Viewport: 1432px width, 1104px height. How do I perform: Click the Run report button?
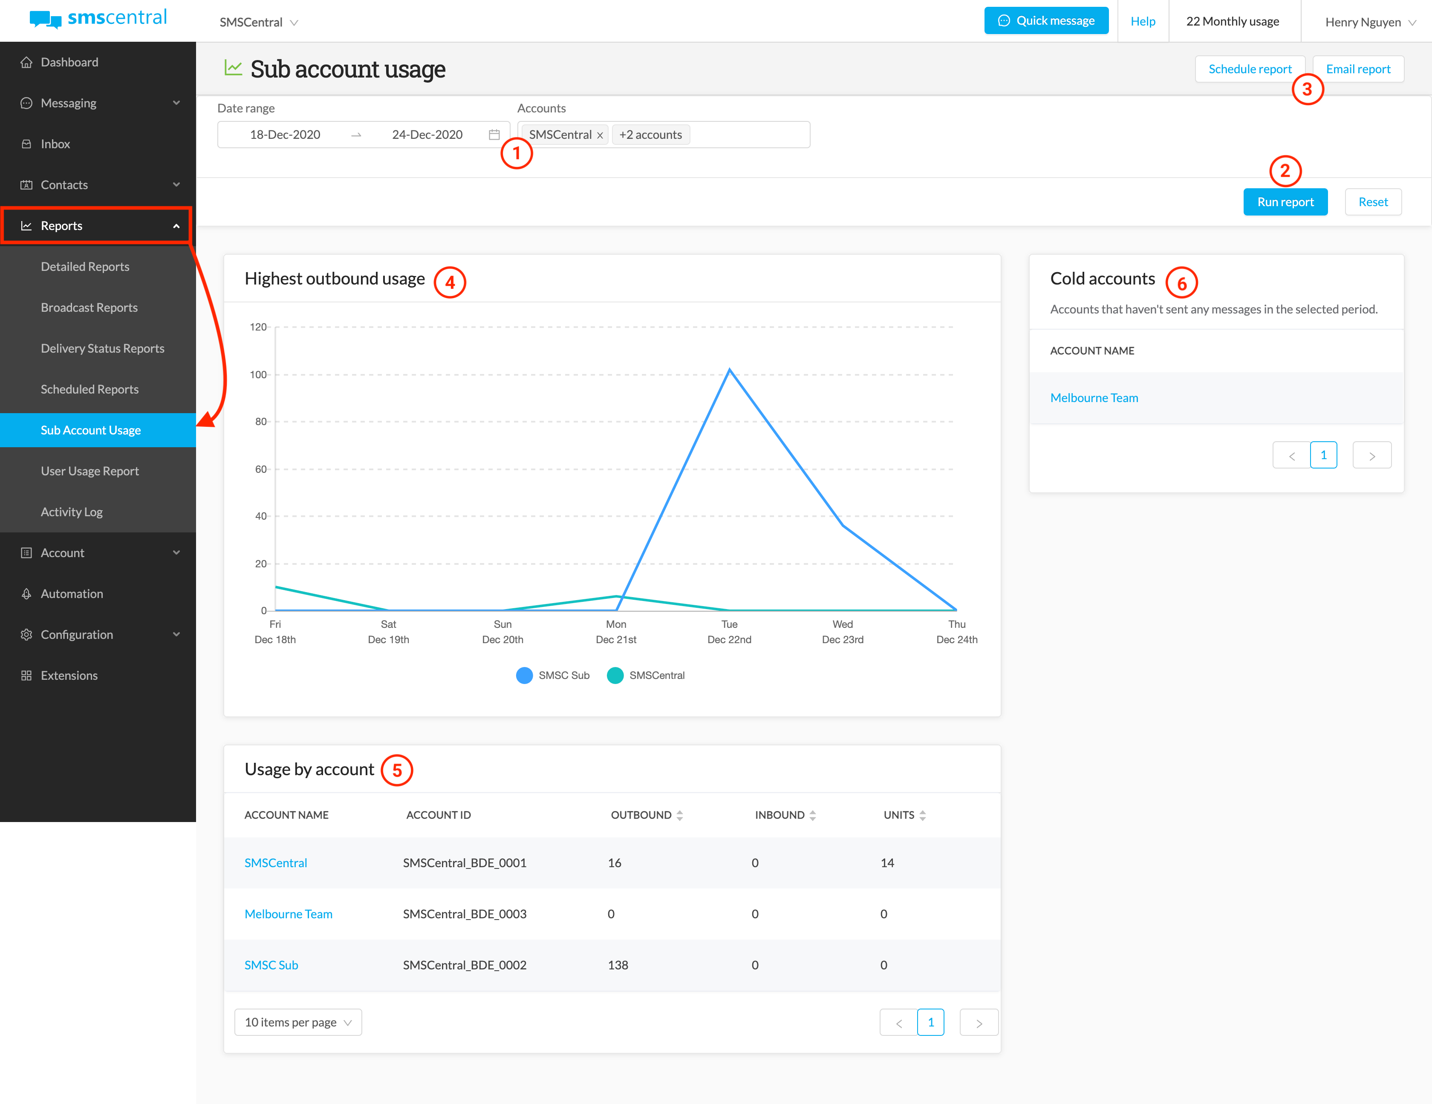(1285, 201)
